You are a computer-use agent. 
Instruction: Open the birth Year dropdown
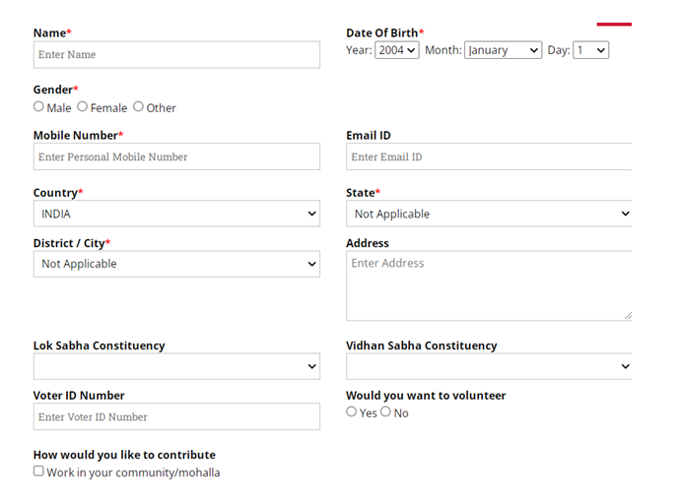pyautogui.click(x=397, y=50)
